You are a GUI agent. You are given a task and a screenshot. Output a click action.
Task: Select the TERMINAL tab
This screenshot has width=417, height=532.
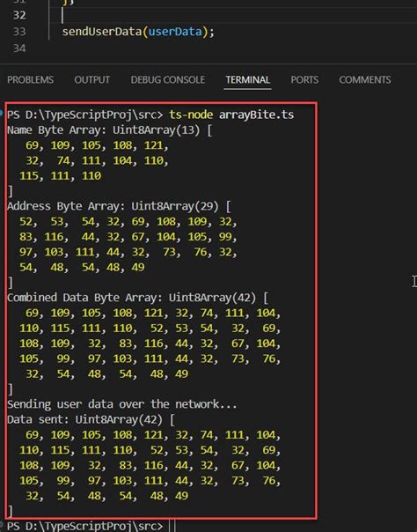(x=247, y=80)
